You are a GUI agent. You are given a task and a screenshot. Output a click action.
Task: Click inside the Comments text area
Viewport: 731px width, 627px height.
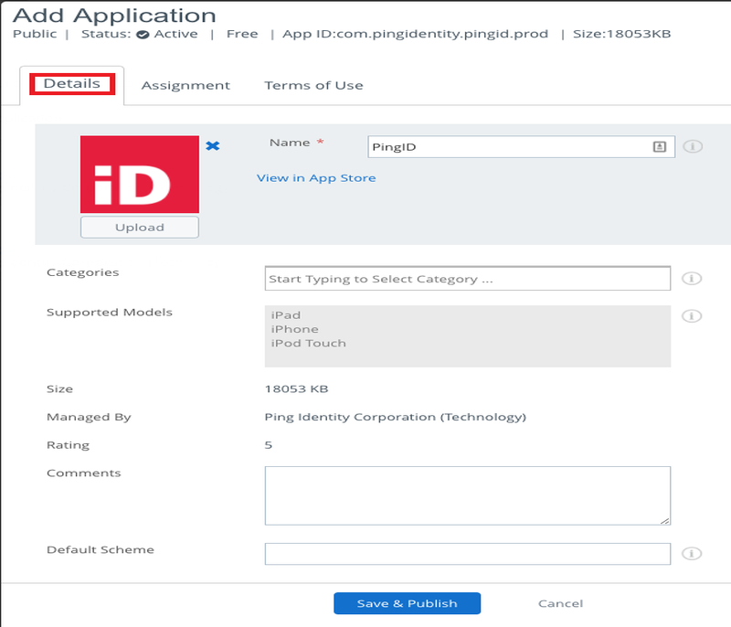pyautogui.click(x=466, y=494)
